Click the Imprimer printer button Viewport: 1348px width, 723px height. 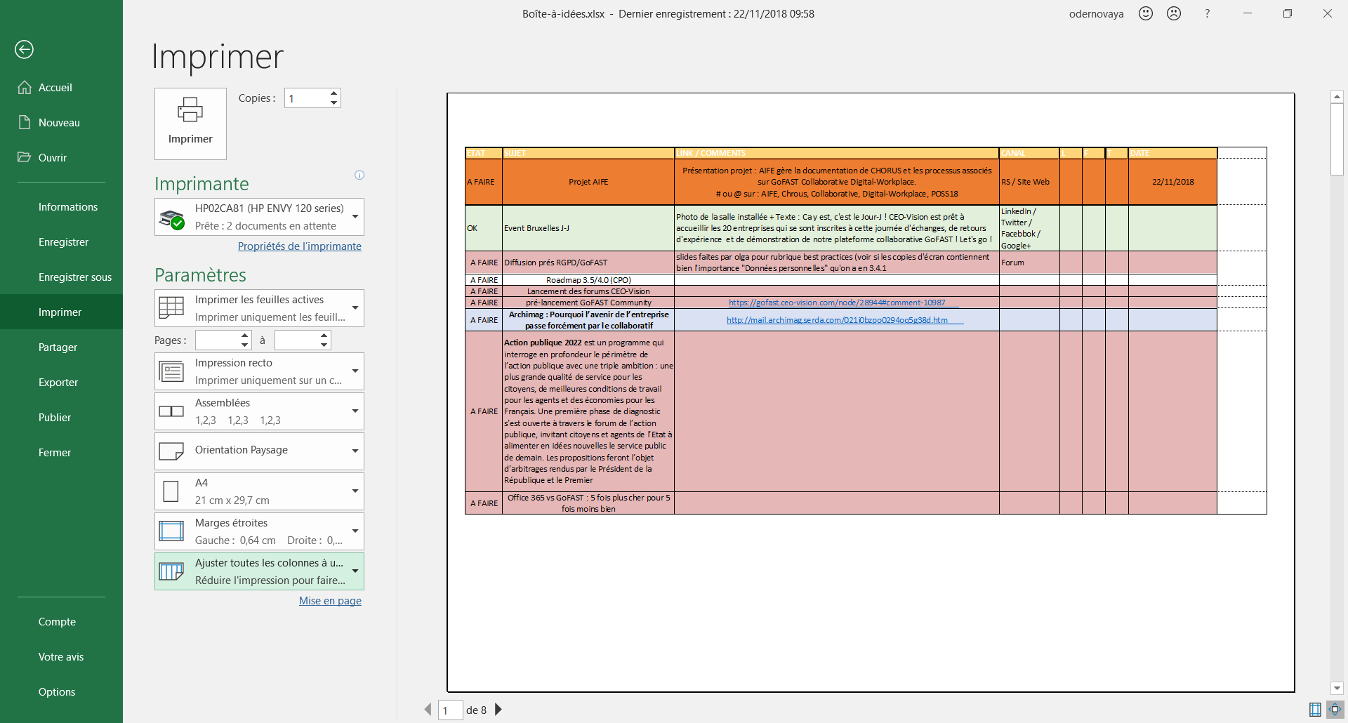point(190,124)
